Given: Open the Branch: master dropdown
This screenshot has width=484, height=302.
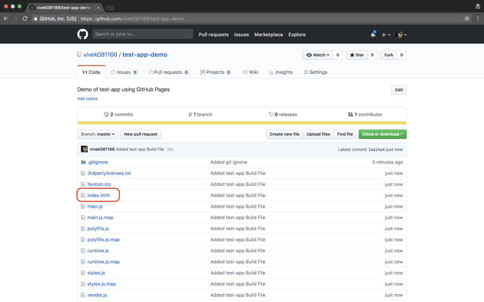Looking at the screenshot, I should point(97,134).
